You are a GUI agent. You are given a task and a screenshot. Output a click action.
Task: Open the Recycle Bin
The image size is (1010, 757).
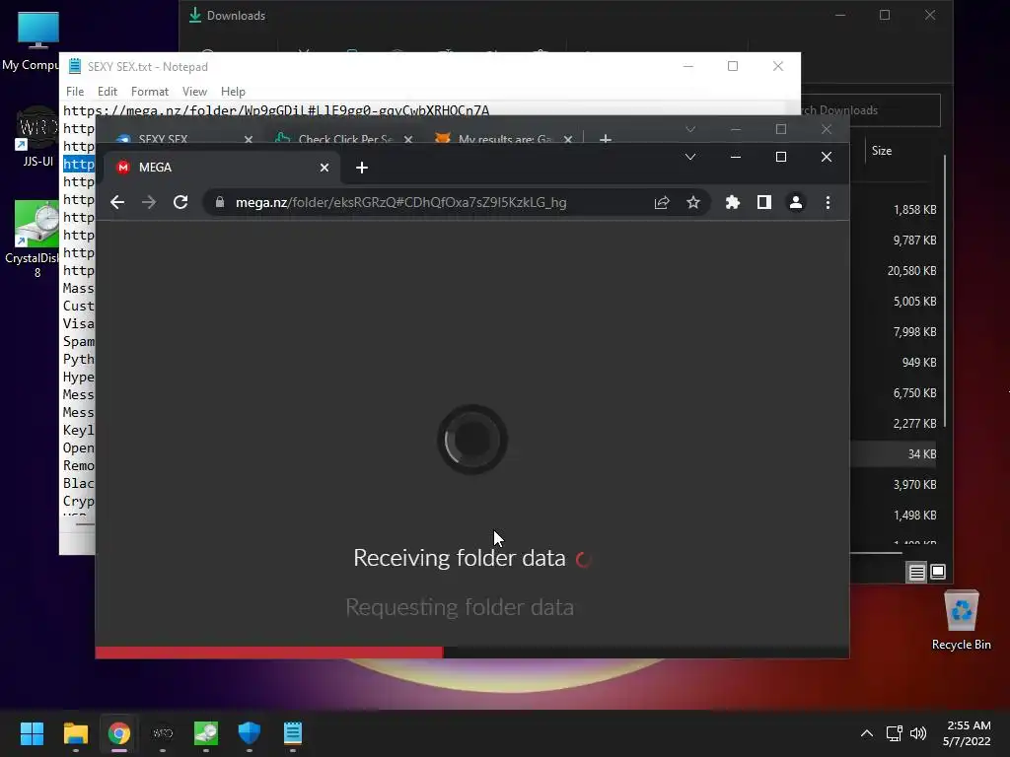coord(961,621)
